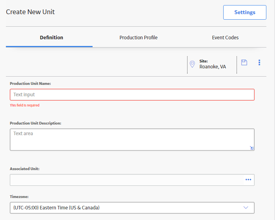
Task: Focus the Production Unit Name text input
Action: [132, 95]
